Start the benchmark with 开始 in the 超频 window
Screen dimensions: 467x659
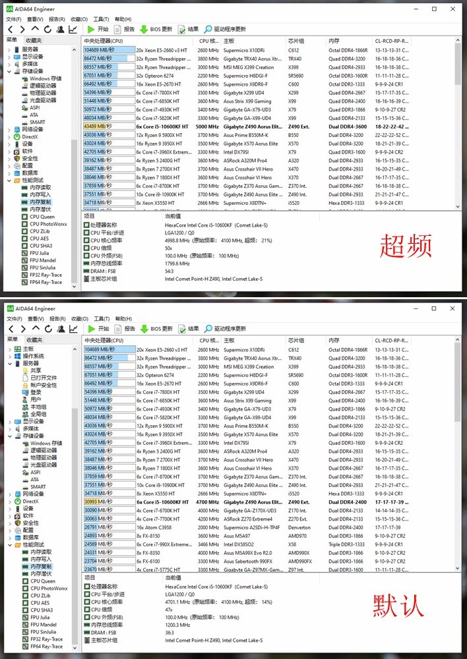pos(98,29)
